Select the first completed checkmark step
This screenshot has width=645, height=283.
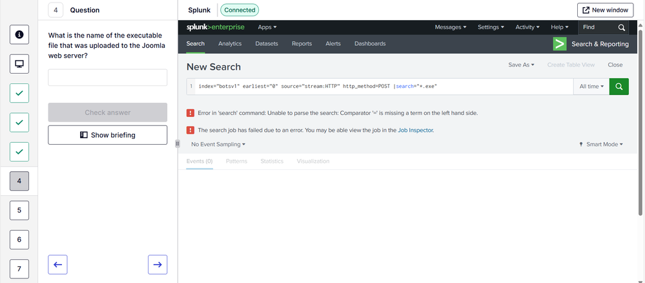[19, 93]
